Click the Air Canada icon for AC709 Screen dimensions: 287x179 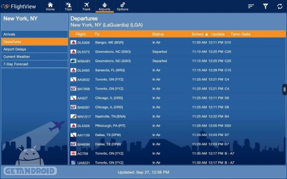tap(73, 153)
